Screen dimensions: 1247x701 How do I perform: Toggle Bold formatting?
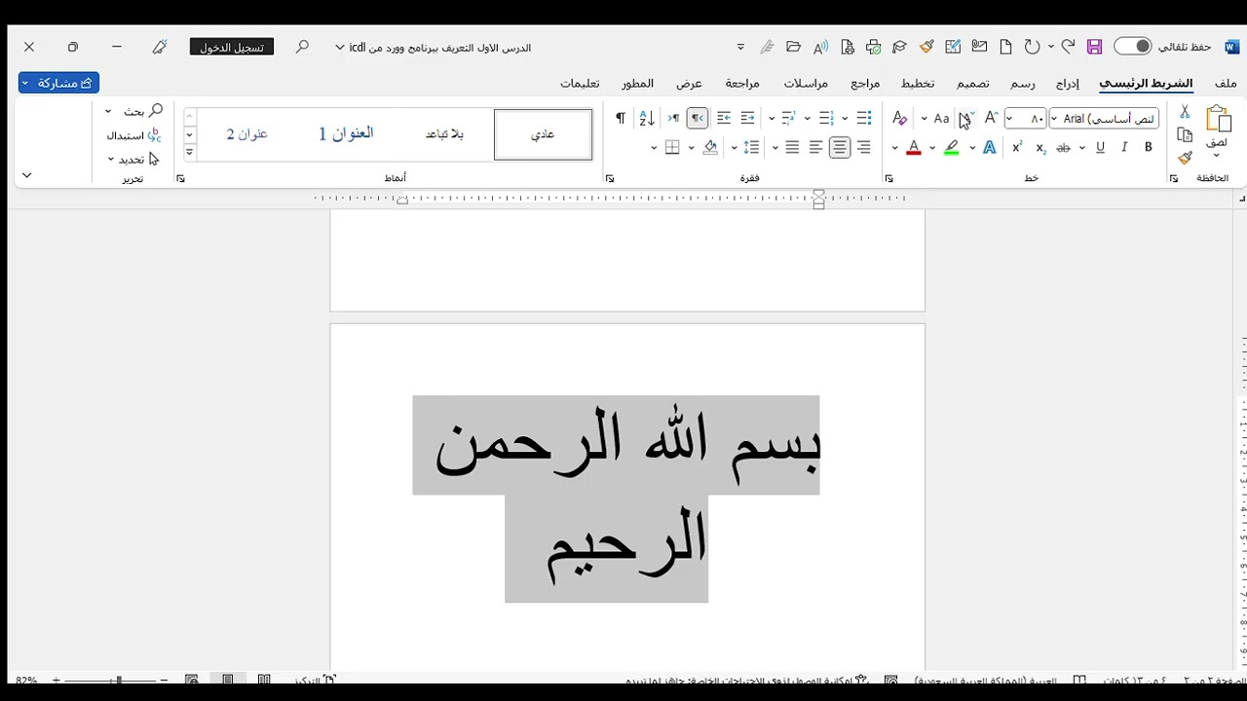point(1149,148)
